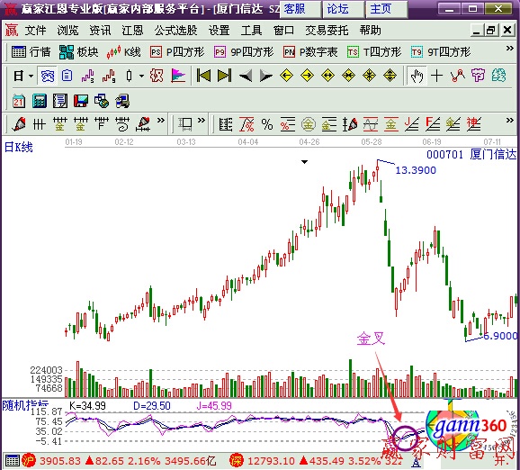
Task: Click the purple 节 icon
Action: pyautogui.click(x=479, y=76)
